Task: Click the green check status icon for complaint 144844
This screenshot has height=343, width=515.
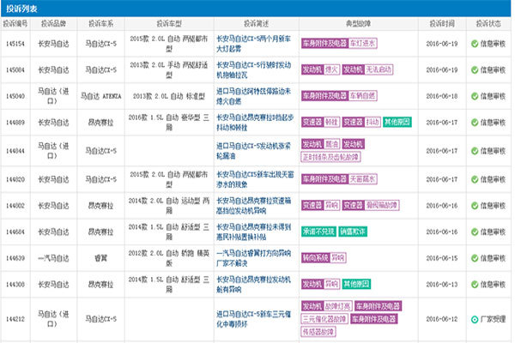Action: (475, 151)
